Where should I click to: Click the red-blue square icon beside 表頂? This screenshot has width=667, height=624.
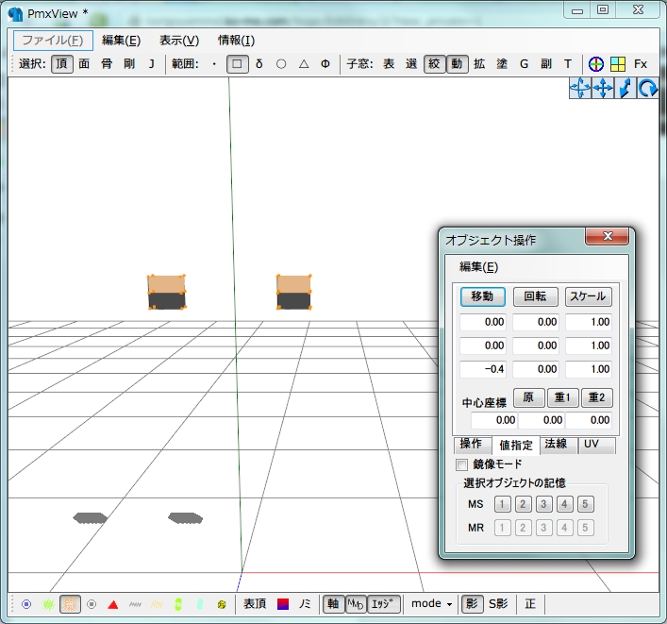pos(283,604)
